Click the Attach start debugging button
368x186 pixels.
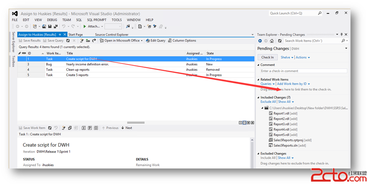point(91,27)
